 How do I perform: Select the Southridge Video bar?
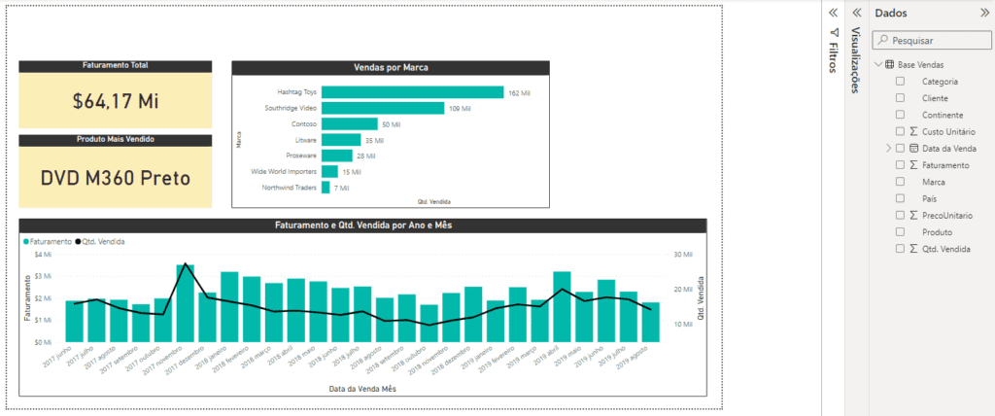coord(383,108)
